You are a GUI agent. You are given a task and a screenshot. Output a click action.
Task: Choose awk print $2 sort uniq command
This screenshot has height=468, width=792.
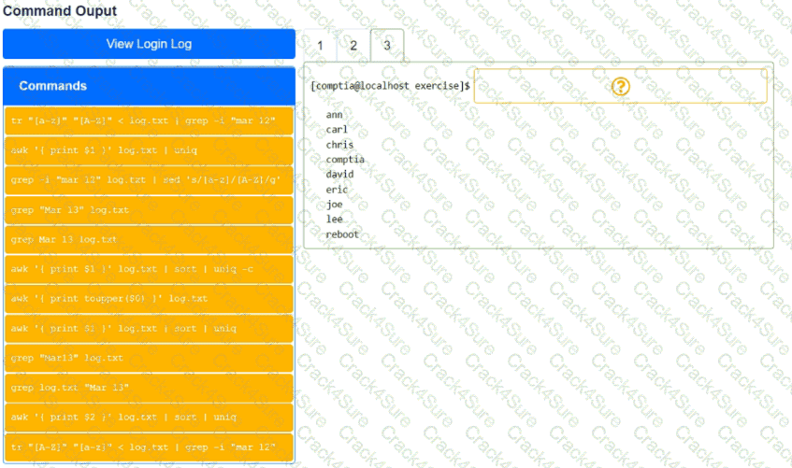click(x=149, y=417)
